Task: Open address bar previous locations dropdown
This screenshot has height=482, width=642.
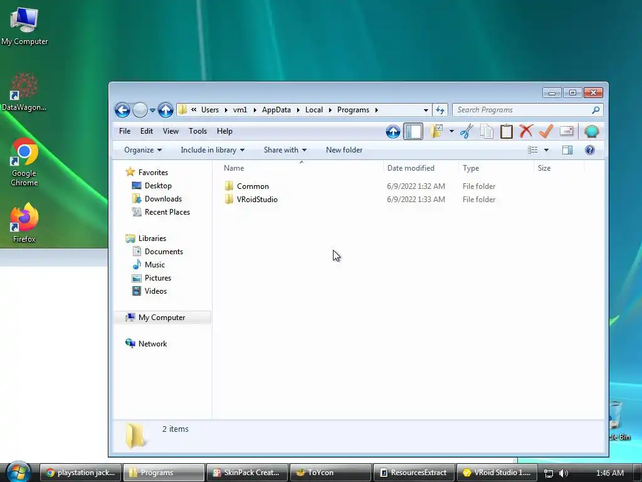Action: (426, 110)
